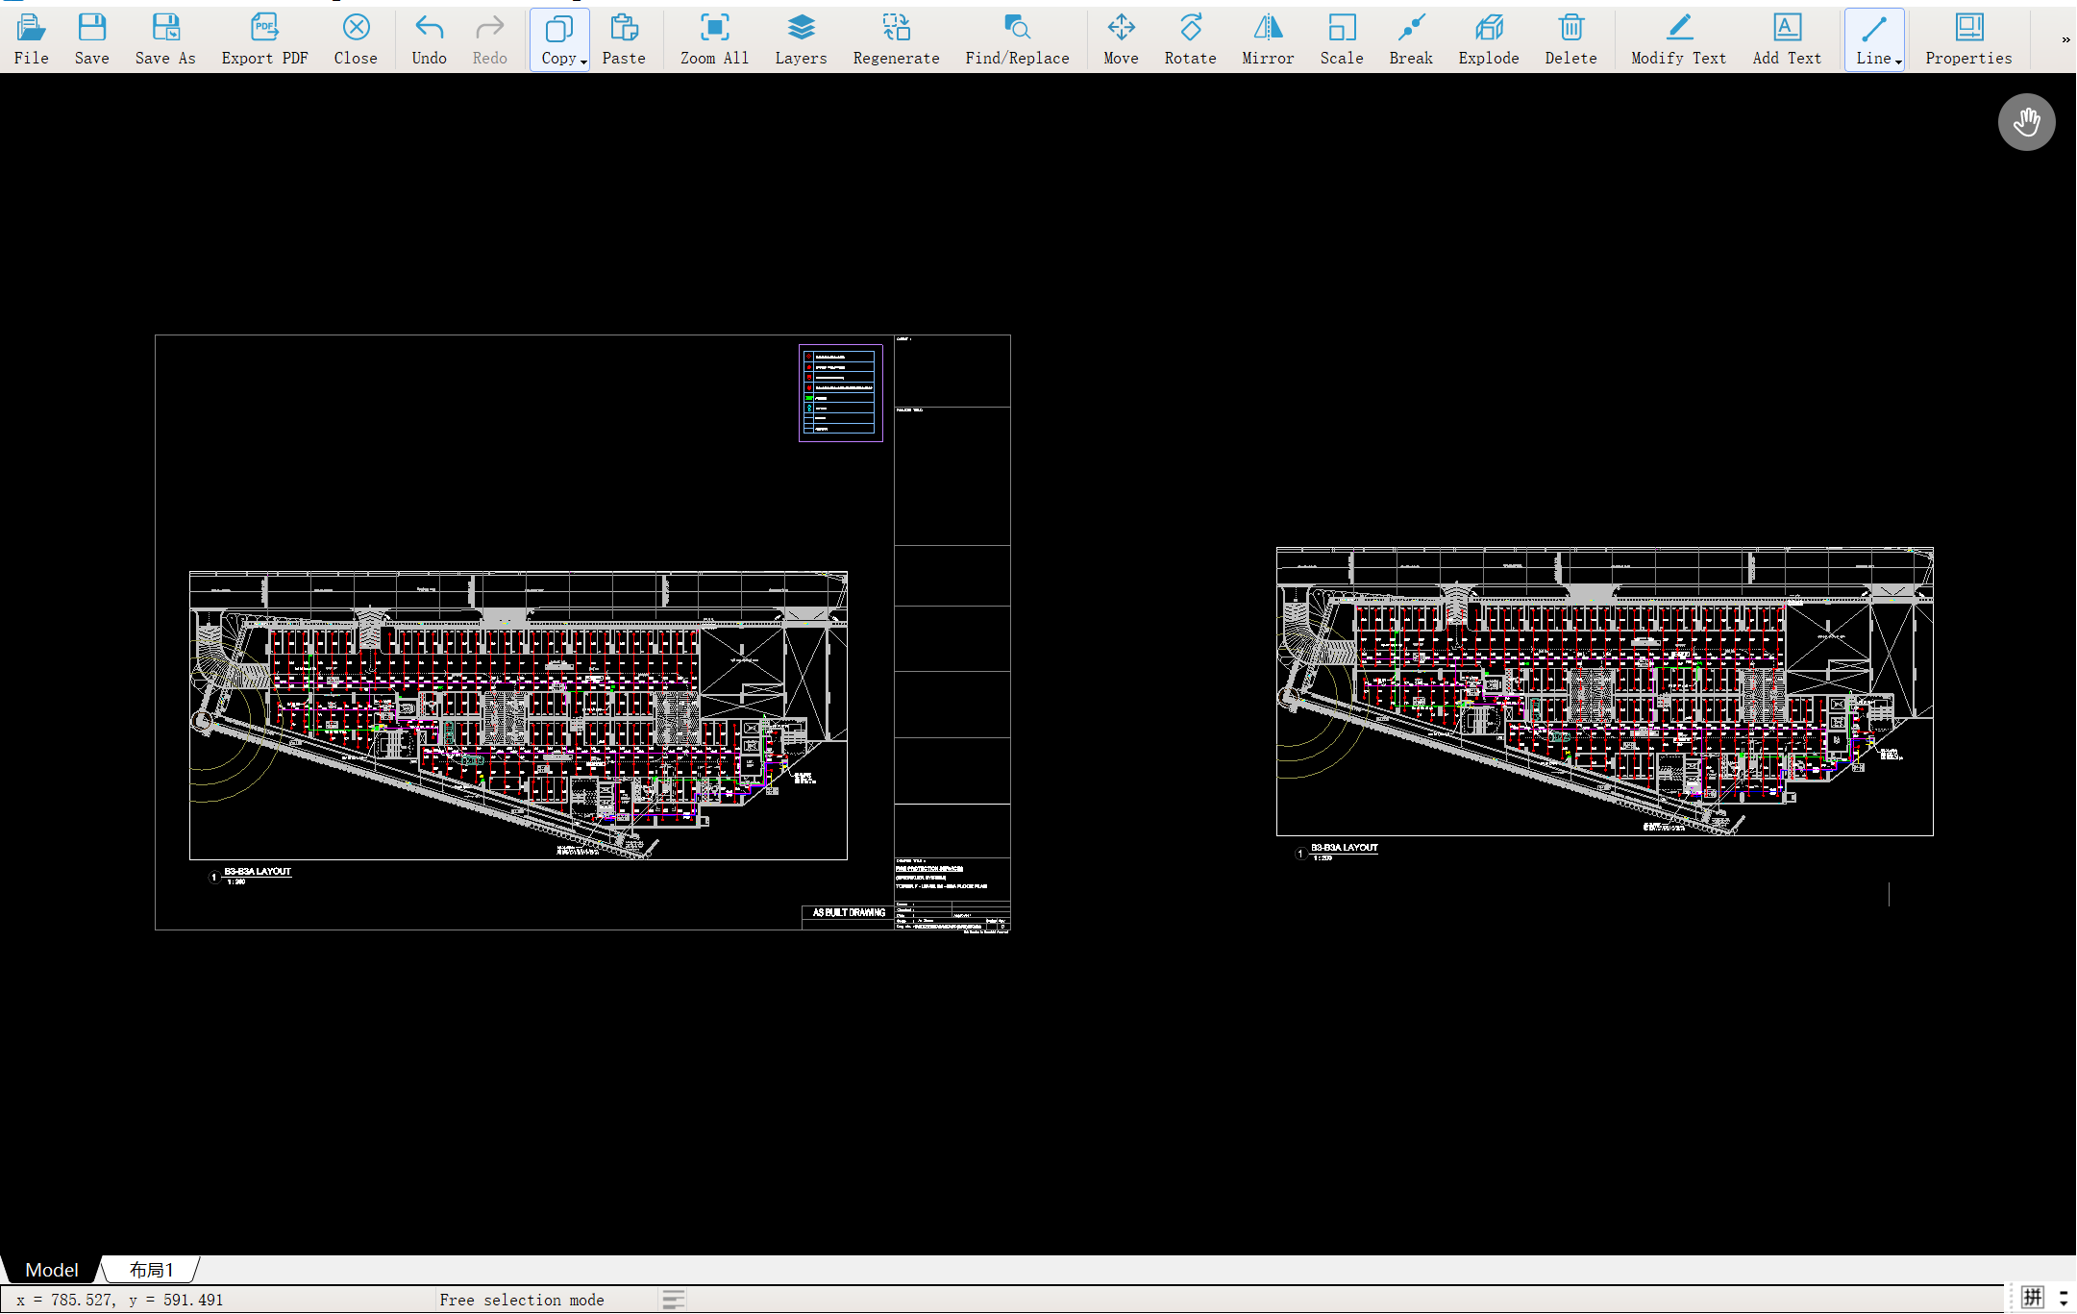Viewport: 2077px width, 1314px height.
Task: Click the legend table in the drawing
Action: [x=840, y=392]
